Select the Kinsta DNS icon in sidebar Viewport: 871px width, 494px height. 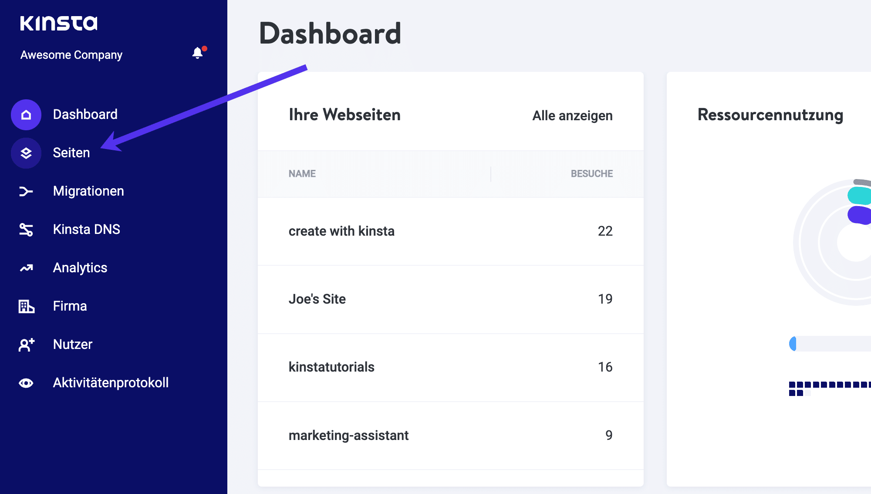(25, 229)
